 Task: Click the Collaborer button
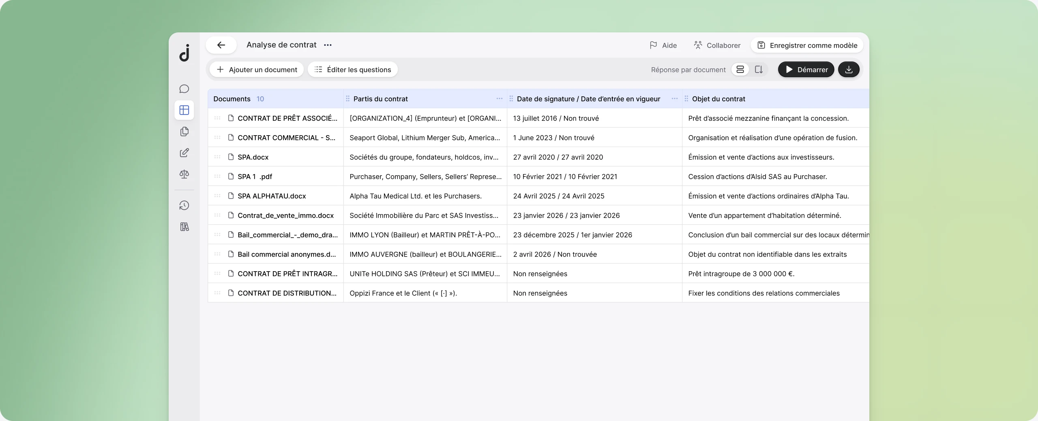717,45
